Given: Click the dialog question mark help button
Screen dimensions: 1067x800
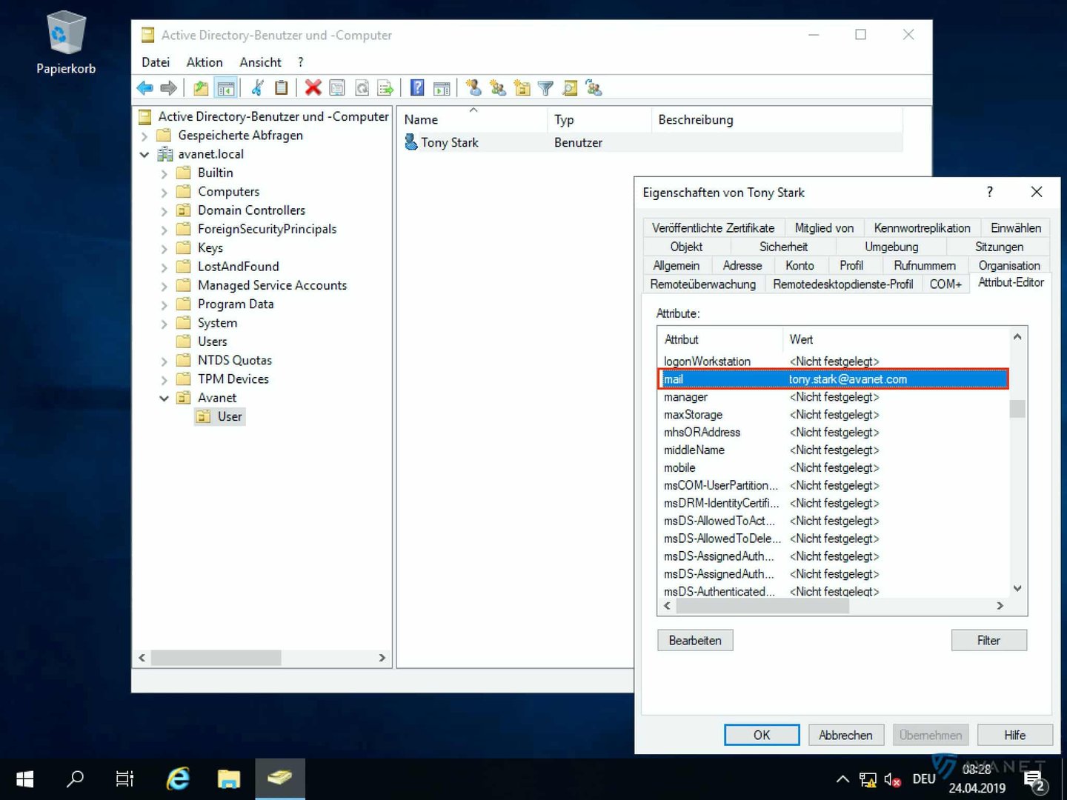Looking at the screenshot, I should (990, 192).
